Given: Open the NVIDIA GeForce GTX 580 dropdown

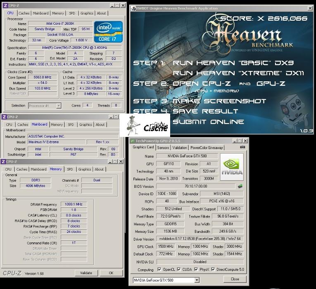Looking at the screenshot, I should click(197, 280).
